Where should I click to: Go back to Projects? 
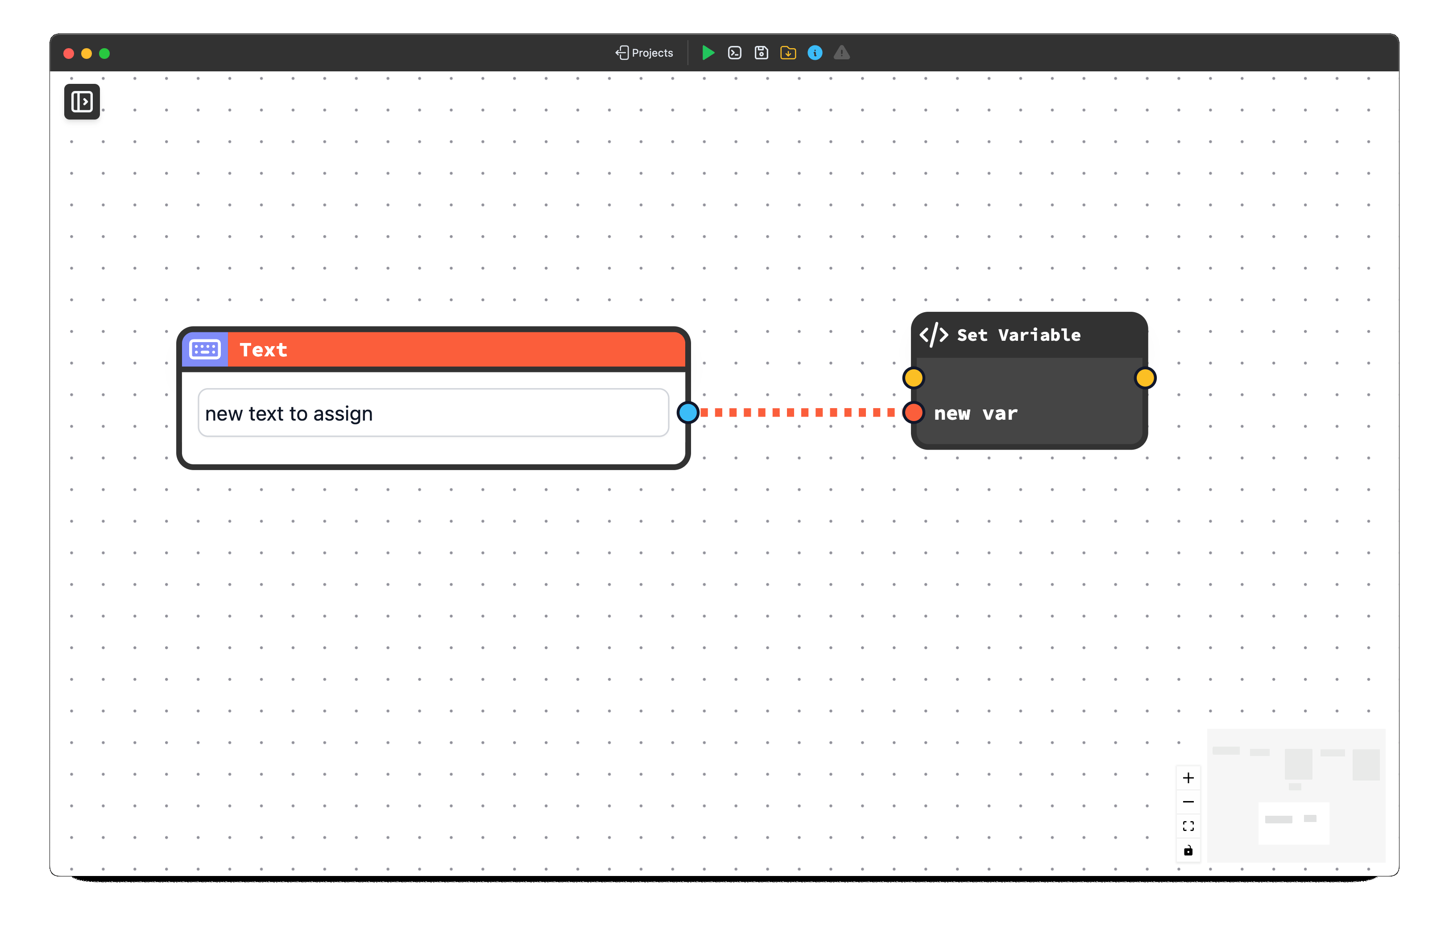pos(644,53)
